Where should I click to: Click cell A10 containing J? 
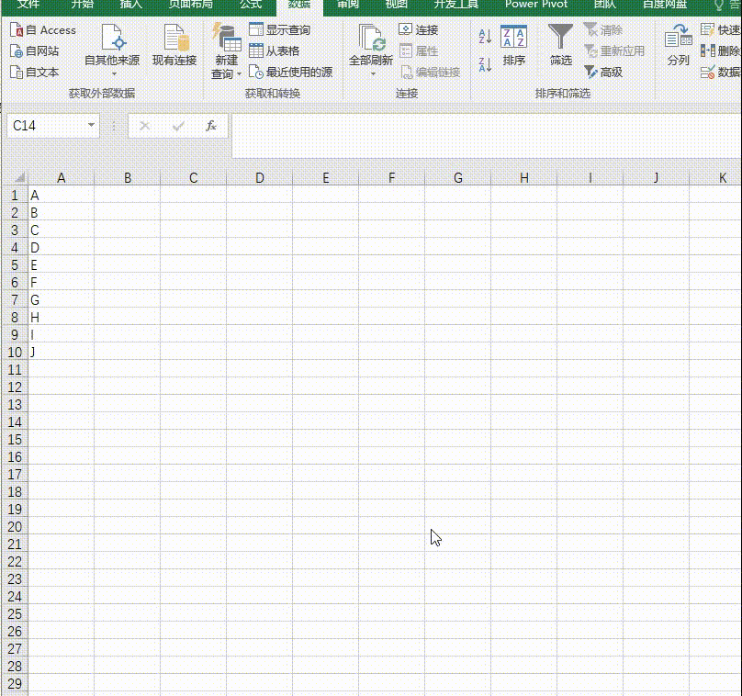coord(61,353)
